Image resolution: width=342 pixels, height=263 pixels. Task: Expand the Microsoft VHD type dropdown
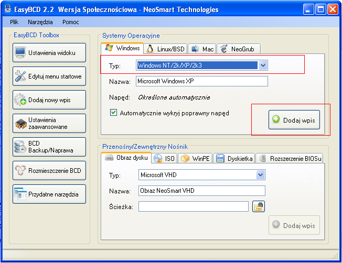[260, 175]
